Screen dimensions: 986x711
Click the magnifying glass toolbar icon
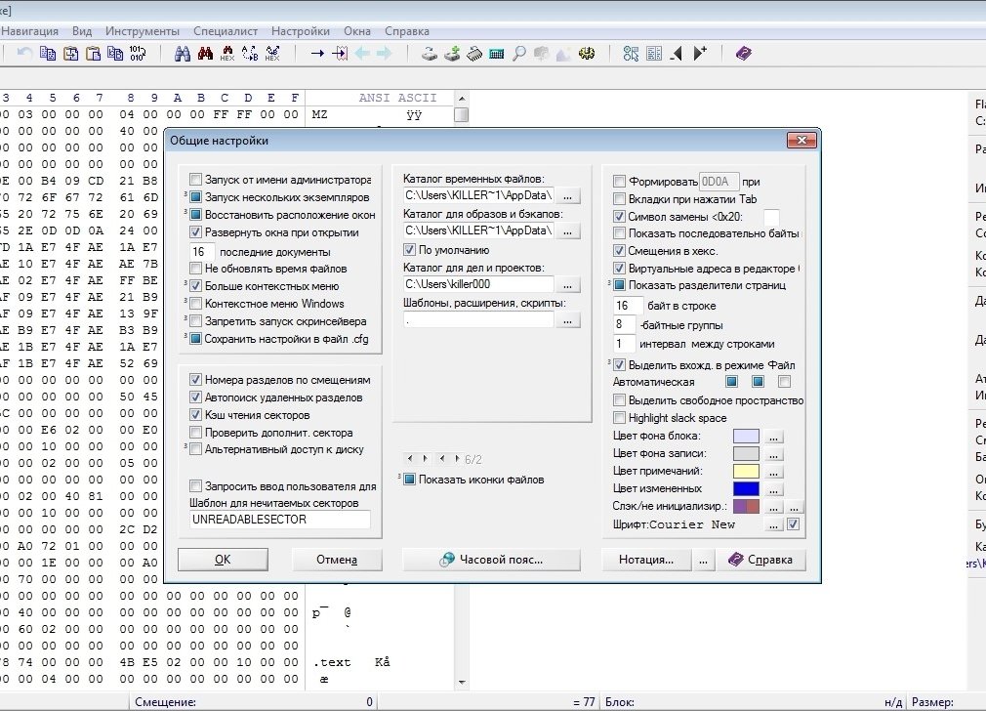(x=518, y=54)
